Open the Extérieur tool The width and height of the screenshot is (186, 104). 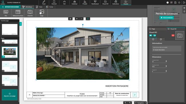[x=74, y=2]
